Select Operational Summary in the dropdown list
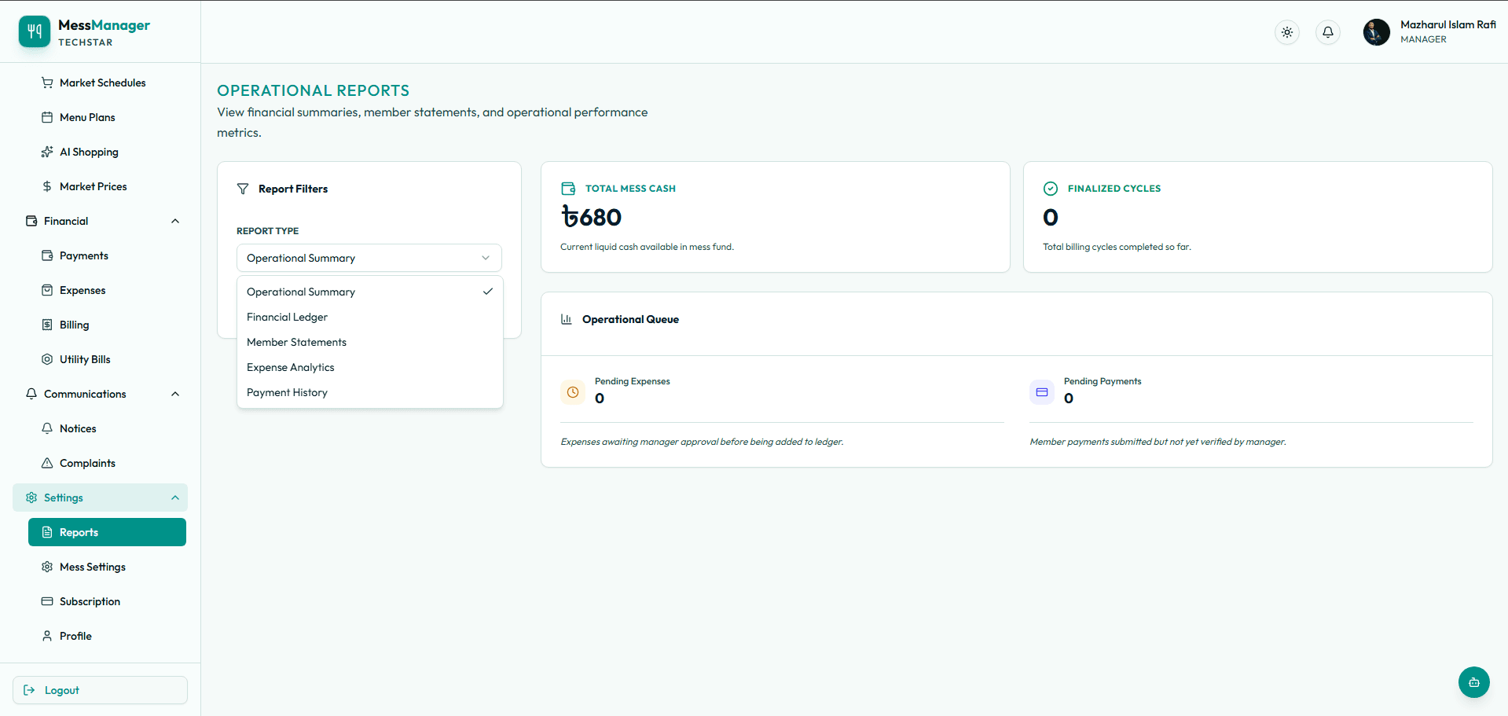 369,292
